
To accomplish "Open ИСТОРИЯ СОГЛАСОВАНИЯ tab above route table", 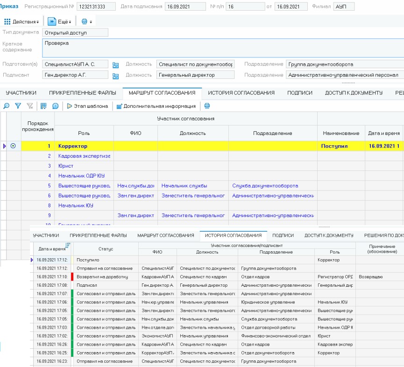I will click(x=241, y=93).
